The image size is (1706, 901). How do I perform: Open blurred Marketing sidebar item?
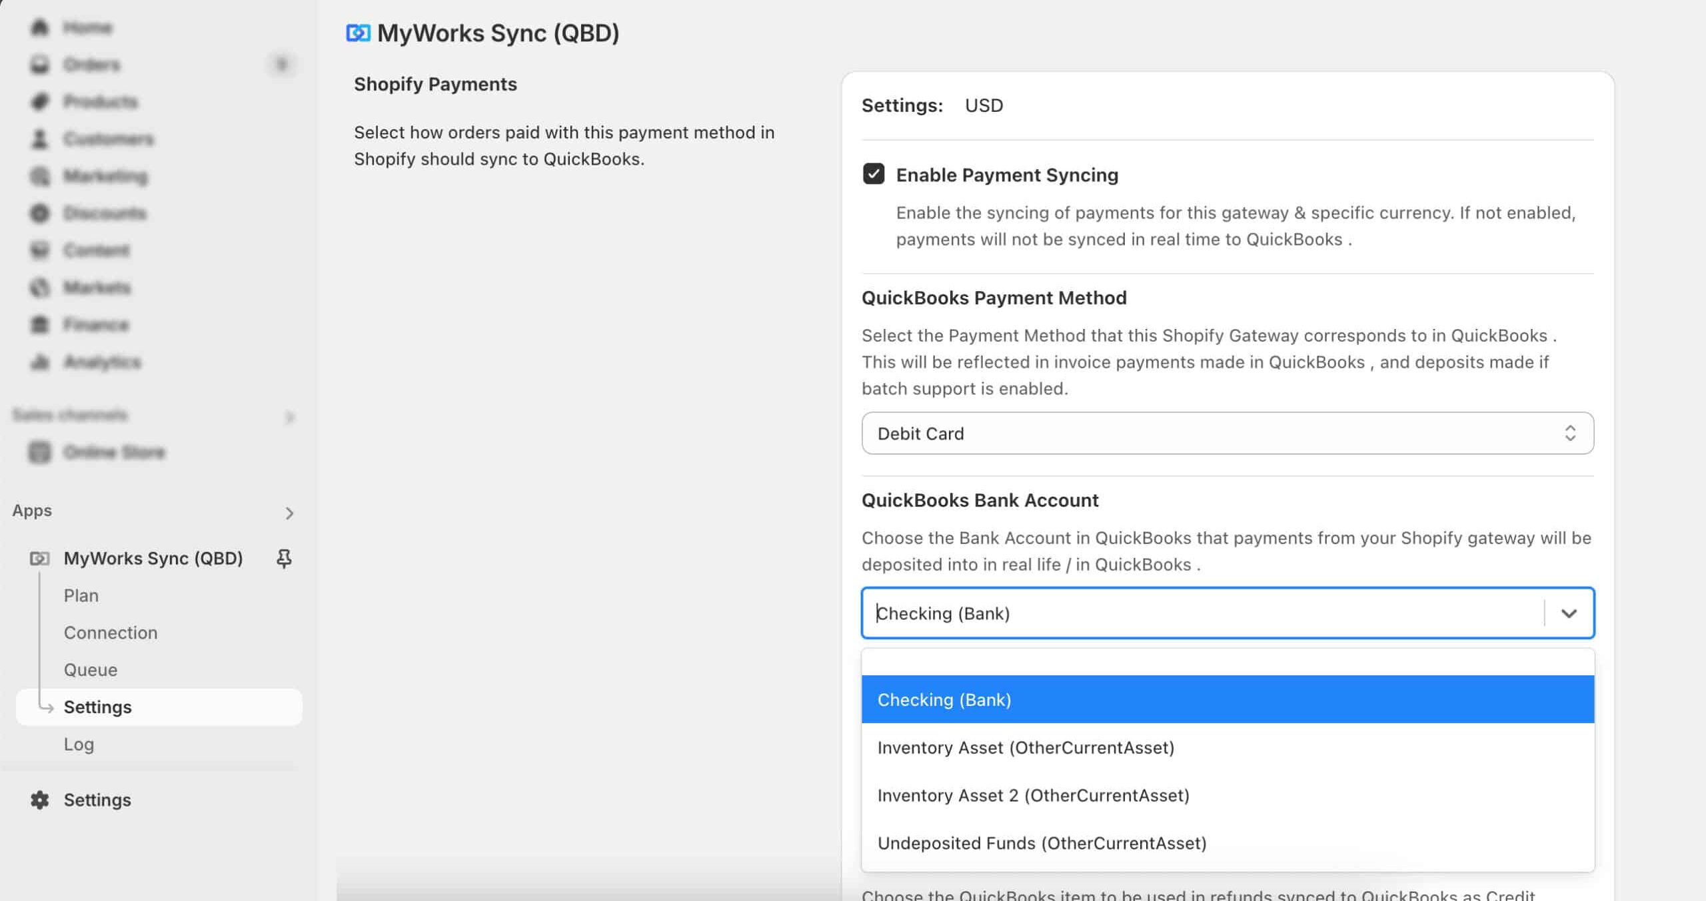tap(105, 176)
